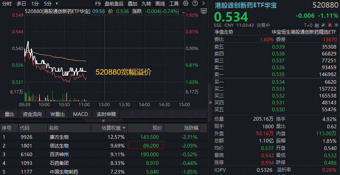Toggle 盘前盘后 pre/post market display

coord(114,4)
